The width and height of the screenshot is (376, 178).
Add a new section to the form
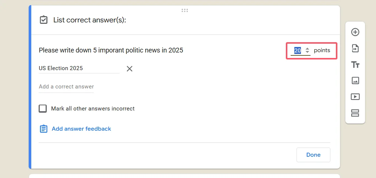pos(355,113)
